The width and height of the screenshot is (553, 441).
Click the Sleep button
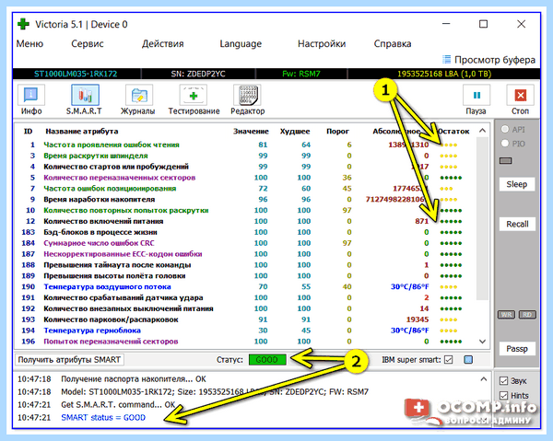click(517, 184)
